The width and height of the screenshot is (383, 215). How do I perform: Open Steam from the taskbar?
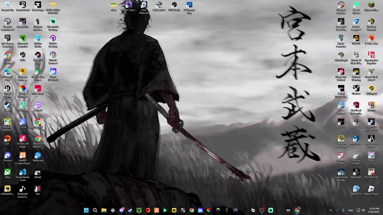coord(130,210)
